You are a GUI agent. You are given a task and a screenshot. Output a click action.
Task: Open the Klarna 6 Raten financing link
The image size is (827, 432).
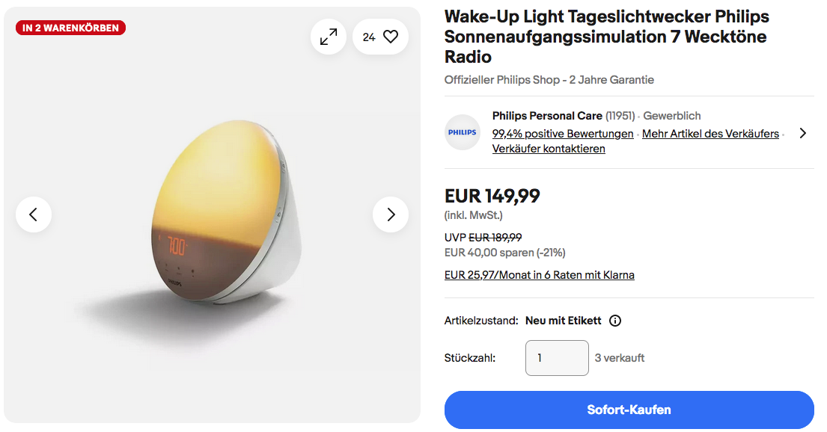pos(539,275)
